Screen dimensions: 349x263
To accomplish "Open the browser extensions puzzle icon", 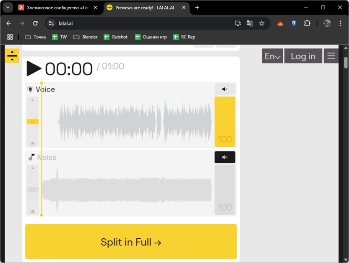I will pyautogui.click(x=307, y=23).
